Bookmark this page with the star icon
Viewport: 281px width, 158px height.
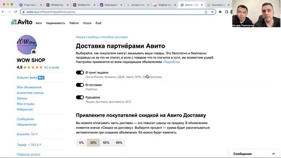tap(212, 12)
